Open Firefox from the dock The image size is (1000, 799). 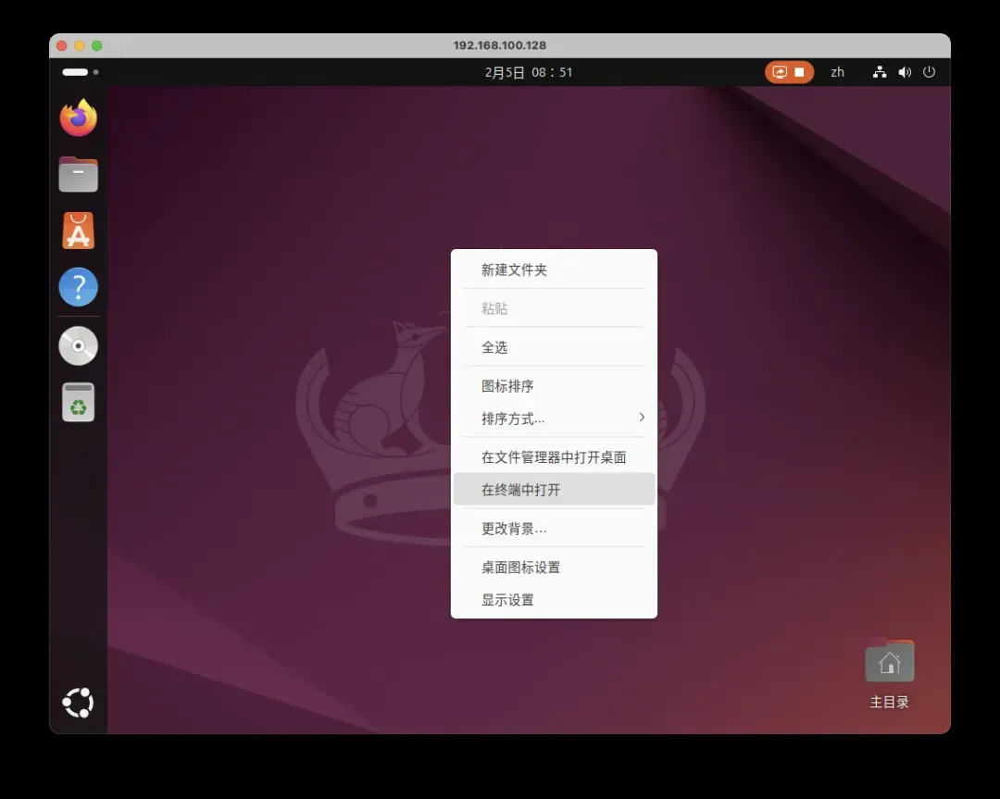(79, 118)
